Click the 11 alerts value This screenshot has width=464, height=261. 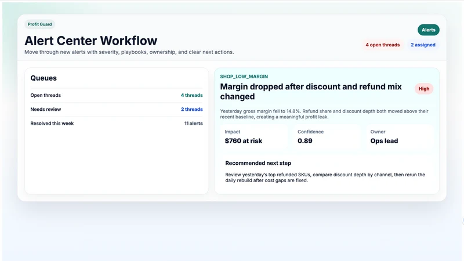[194, 124]
